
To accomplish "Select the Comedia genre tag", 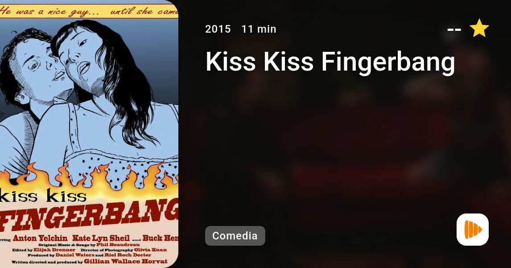I will point(235,236).
